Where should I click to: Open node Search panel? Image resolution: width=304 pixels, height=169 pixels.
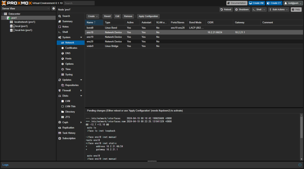(70, 16)
